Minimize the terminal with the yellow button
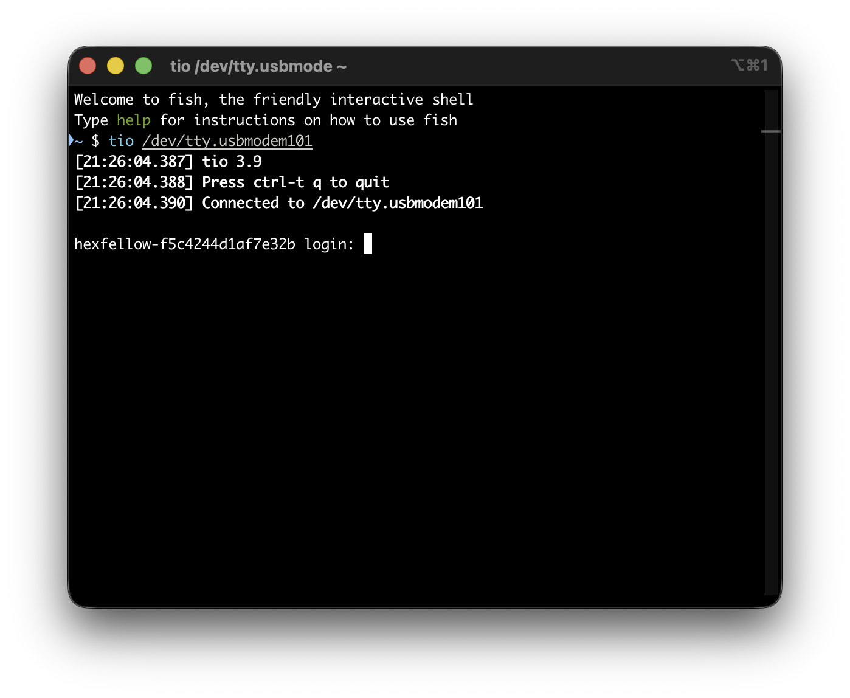This screenshot has height=698, width=850. 116,66
